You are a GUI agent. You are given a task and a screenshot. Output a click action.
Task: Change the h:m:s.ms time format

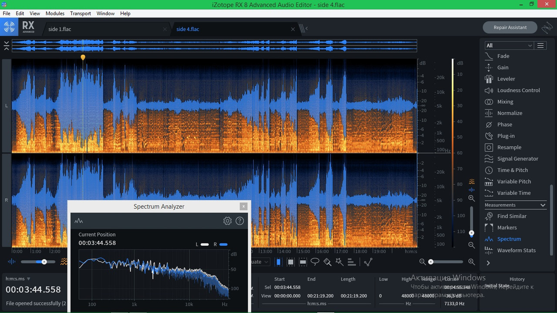(18, 279)
